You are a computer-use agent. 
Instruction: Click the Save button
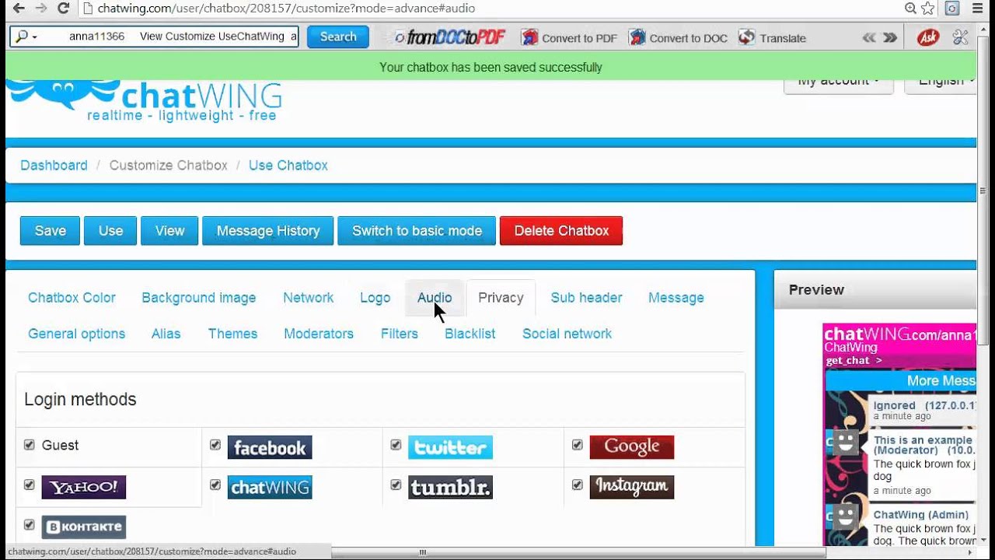point(50,231)
